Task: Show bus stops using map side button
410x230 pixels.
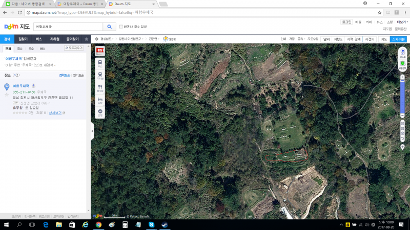Action: tap(100, 63)
